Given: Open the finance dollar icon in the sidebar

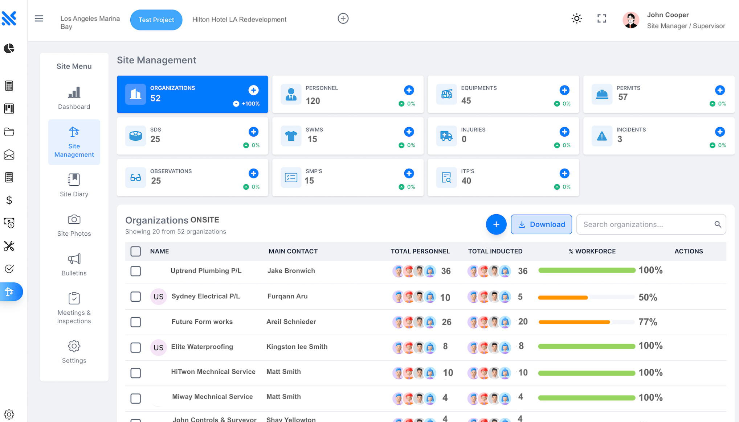Looking at the screenshot, I should (x=9, y=200).
